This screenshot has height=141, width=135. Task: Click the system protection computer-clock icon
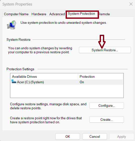point(12,25)
